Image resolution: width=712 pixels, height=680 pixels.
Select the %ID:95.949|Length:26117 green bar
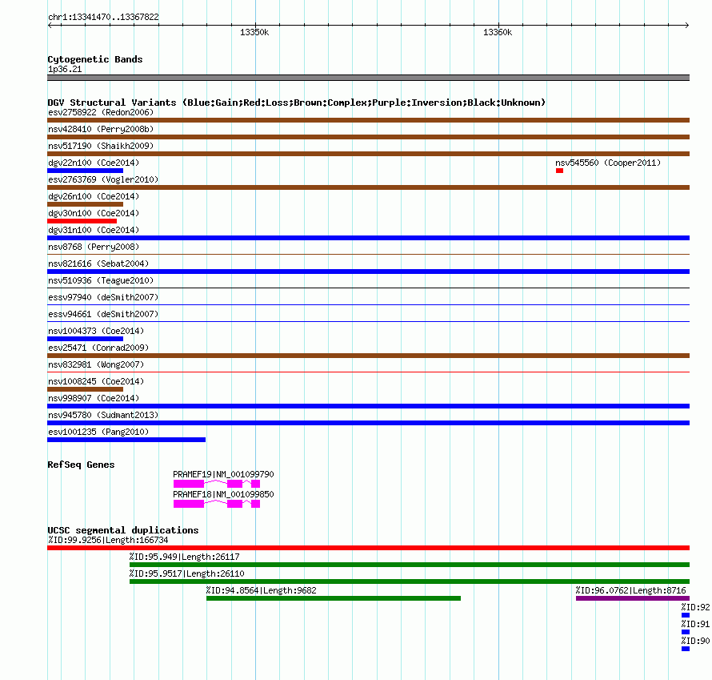(x=410, y=565)
